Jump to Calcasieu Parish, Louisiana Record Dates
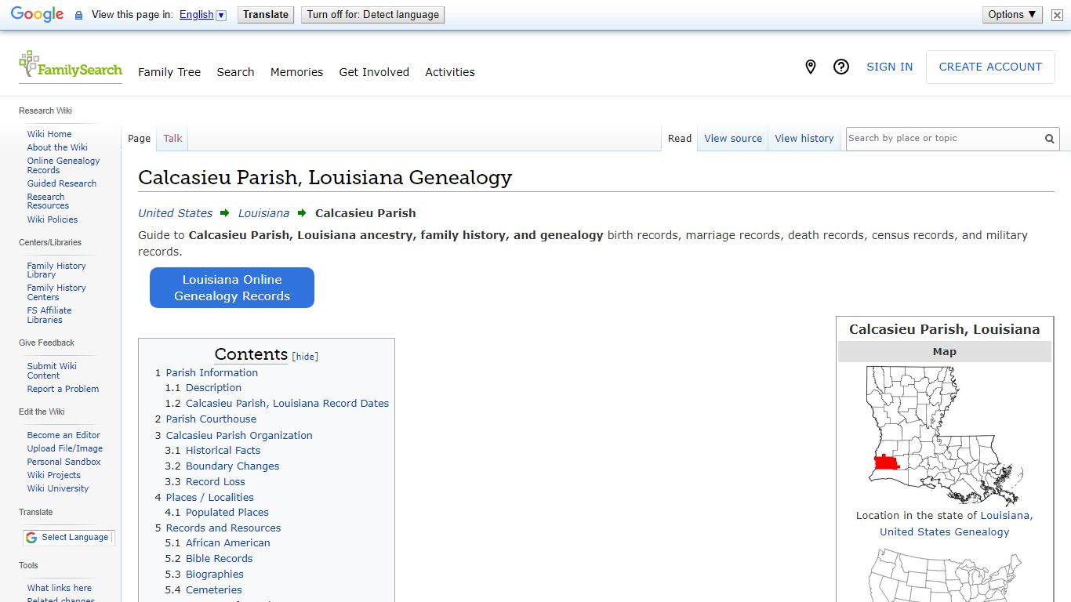The width and height of the screenshot is (1071, 602). 287,404
